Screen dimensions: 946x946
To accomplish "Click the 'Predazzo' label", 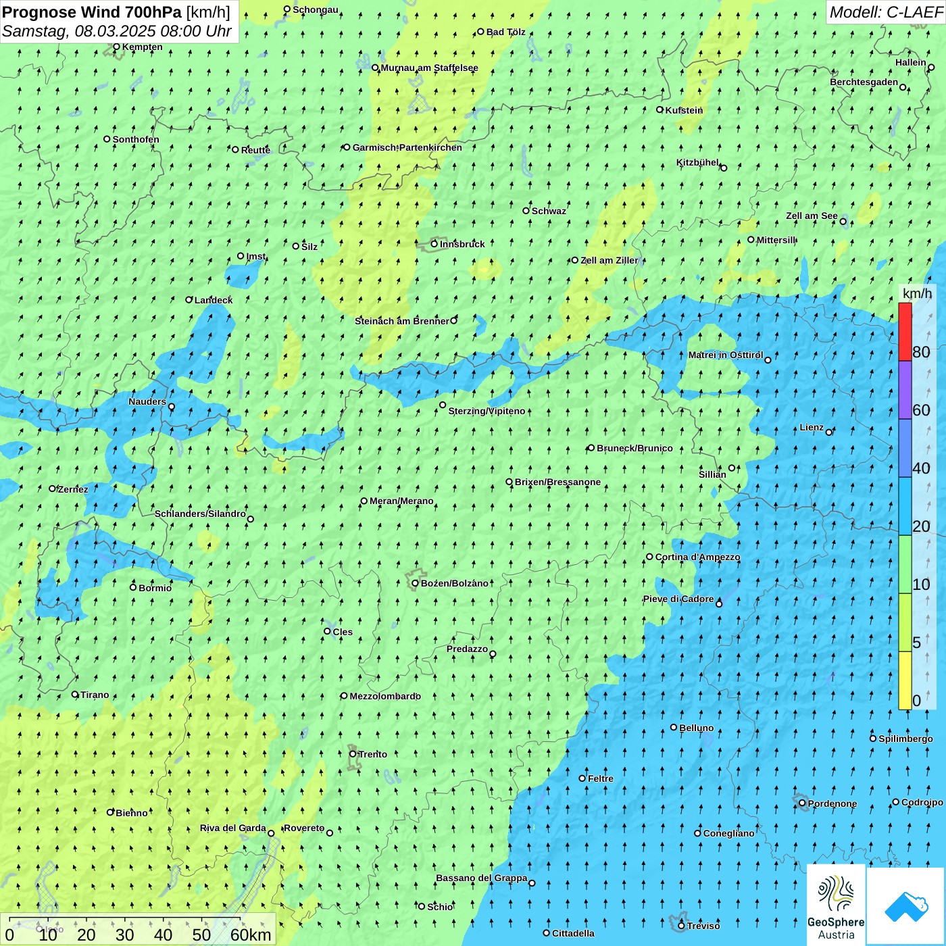I will pos(467,649).
